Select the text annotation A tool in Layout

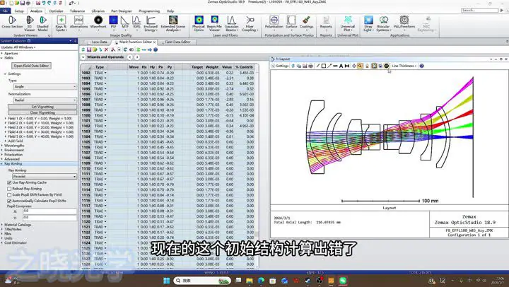tap(341, 66)
